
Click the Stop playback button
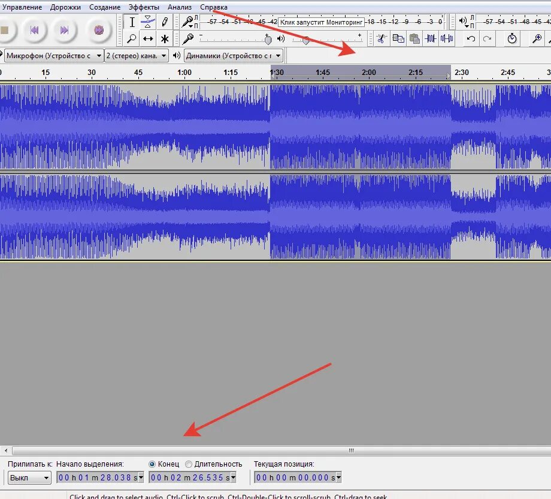point(5,30)
